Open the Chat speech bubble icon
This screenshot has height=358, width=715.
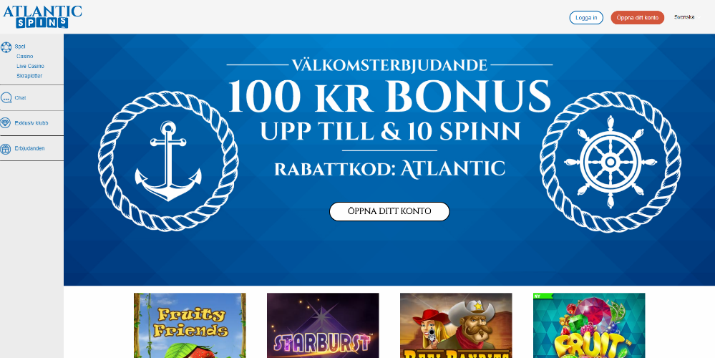pyautogui.click(x=6, y=97)
